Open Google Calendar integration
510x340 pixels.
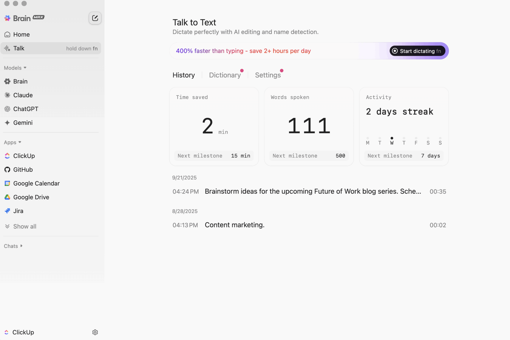[x=36, y=183]
